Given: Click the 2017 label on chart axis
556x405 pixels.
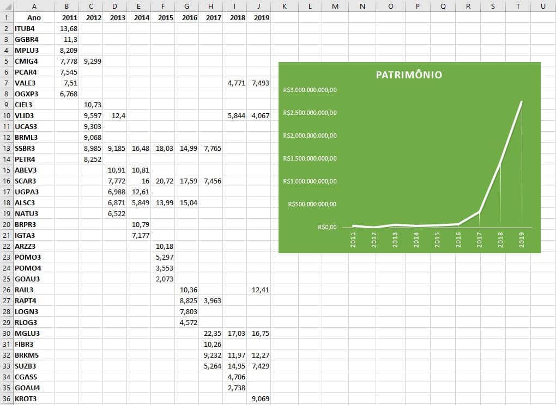Looking at the screenshot, I should [x=479, y=240].
